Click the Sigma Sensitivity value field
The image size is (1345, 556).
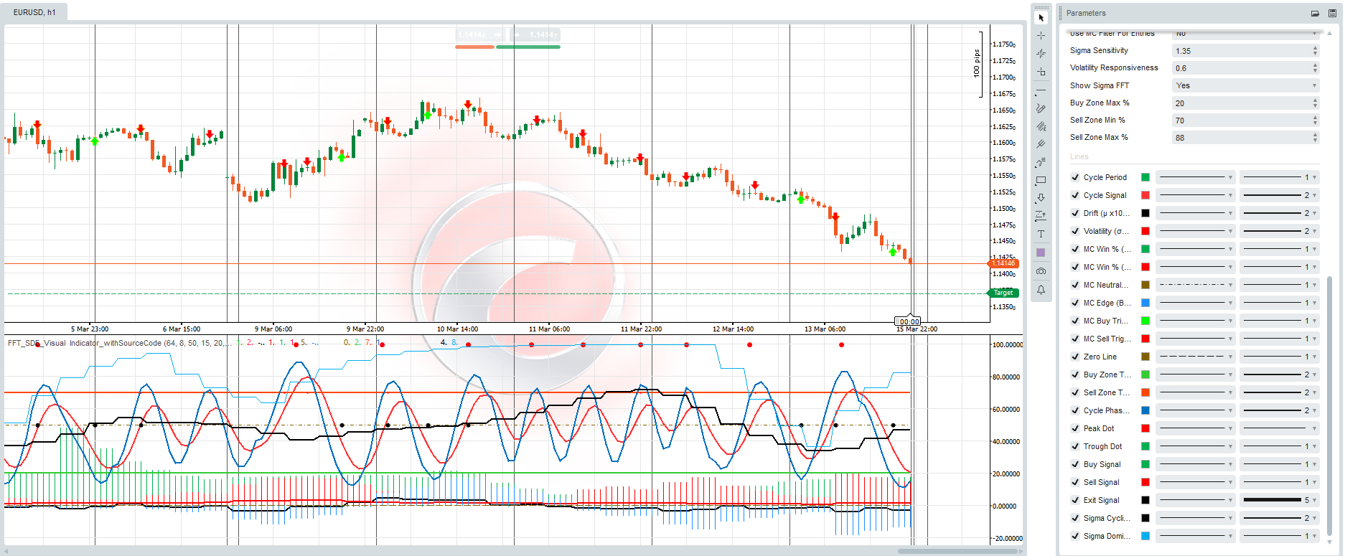point(1242,51)
